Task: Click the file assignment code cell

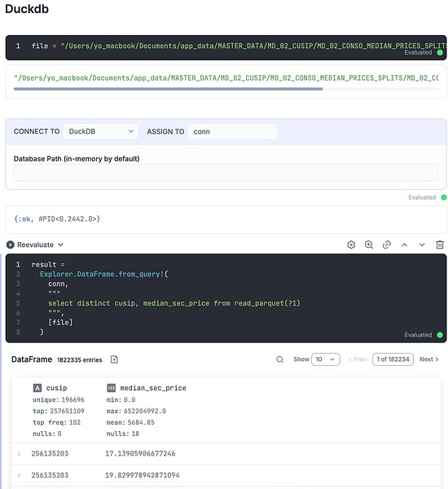Action: pyautogui.click(x=226, y=47)
